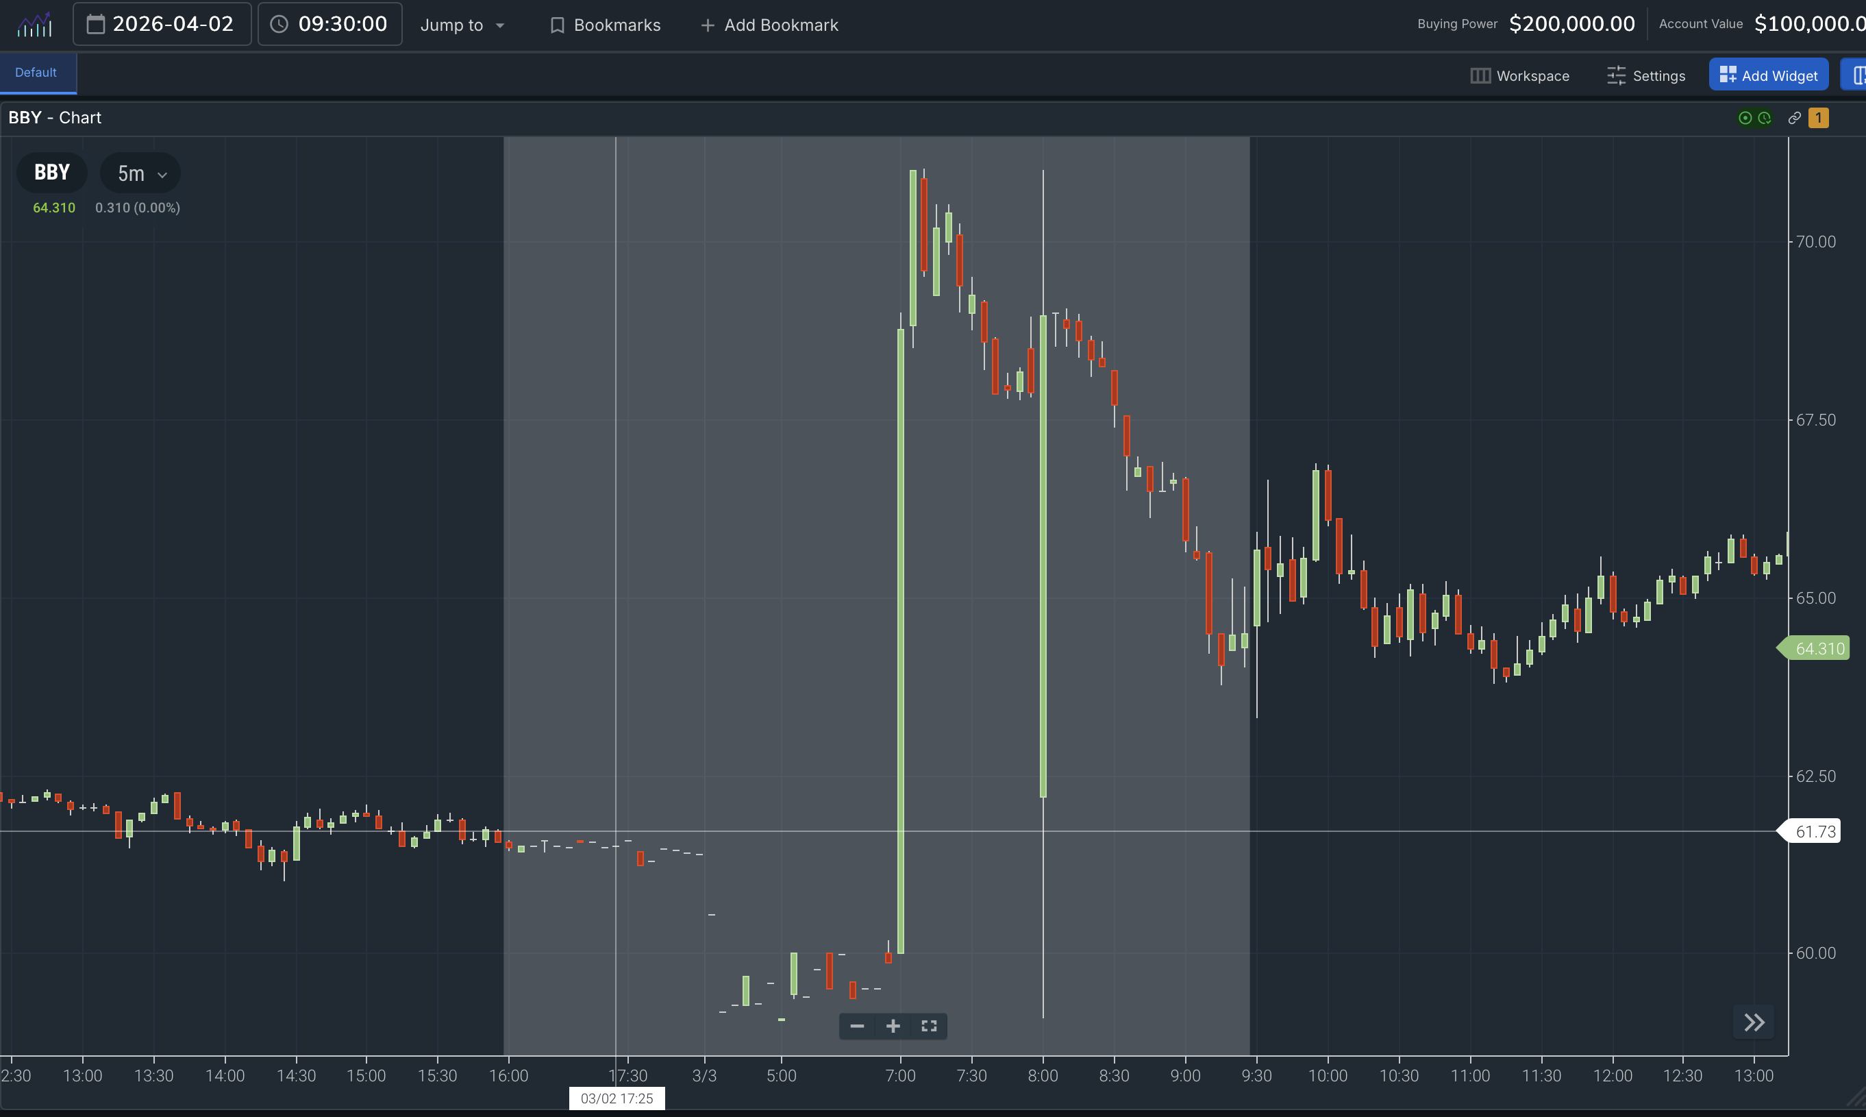Open chart Settings

point(1646,76)
